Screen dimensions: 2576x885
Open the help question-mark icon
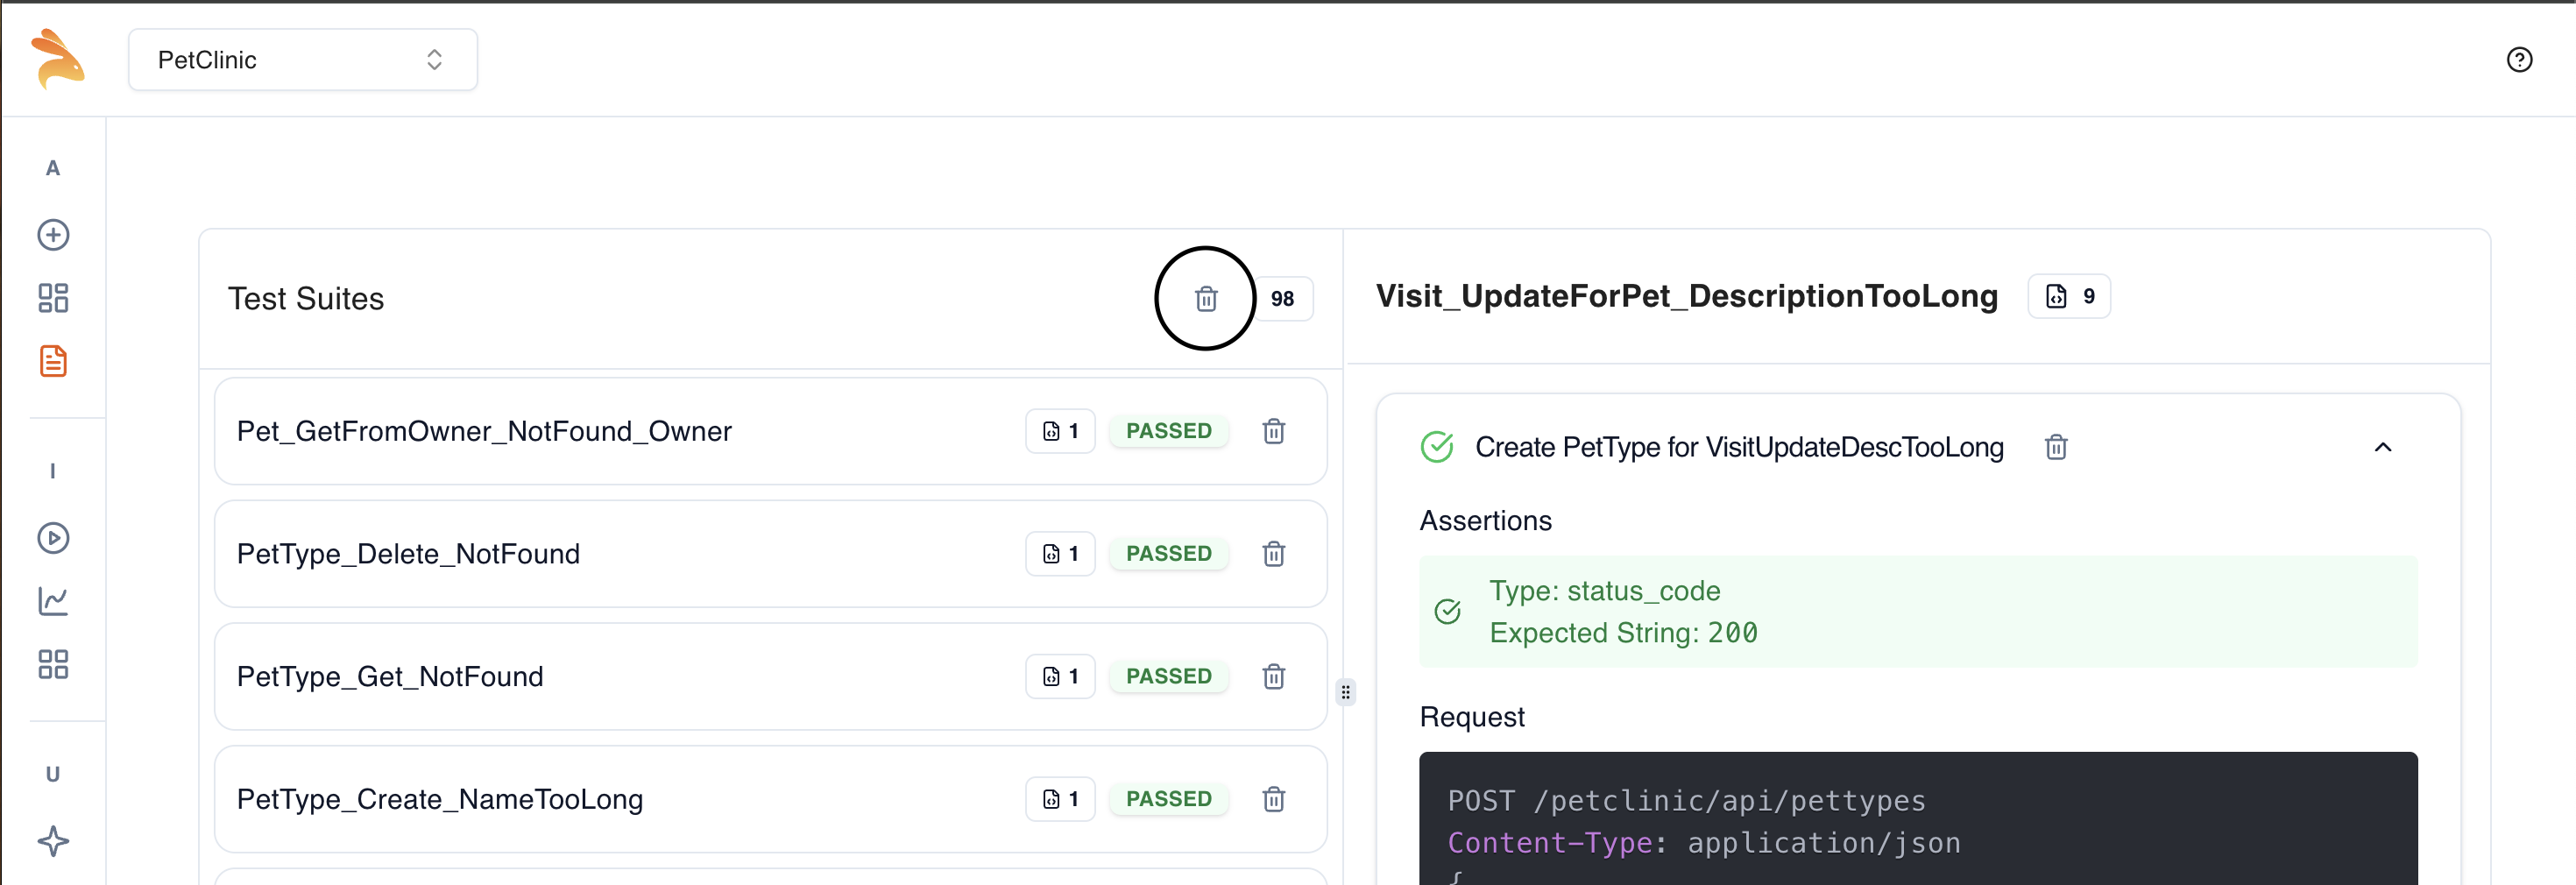coord(2518,60)
